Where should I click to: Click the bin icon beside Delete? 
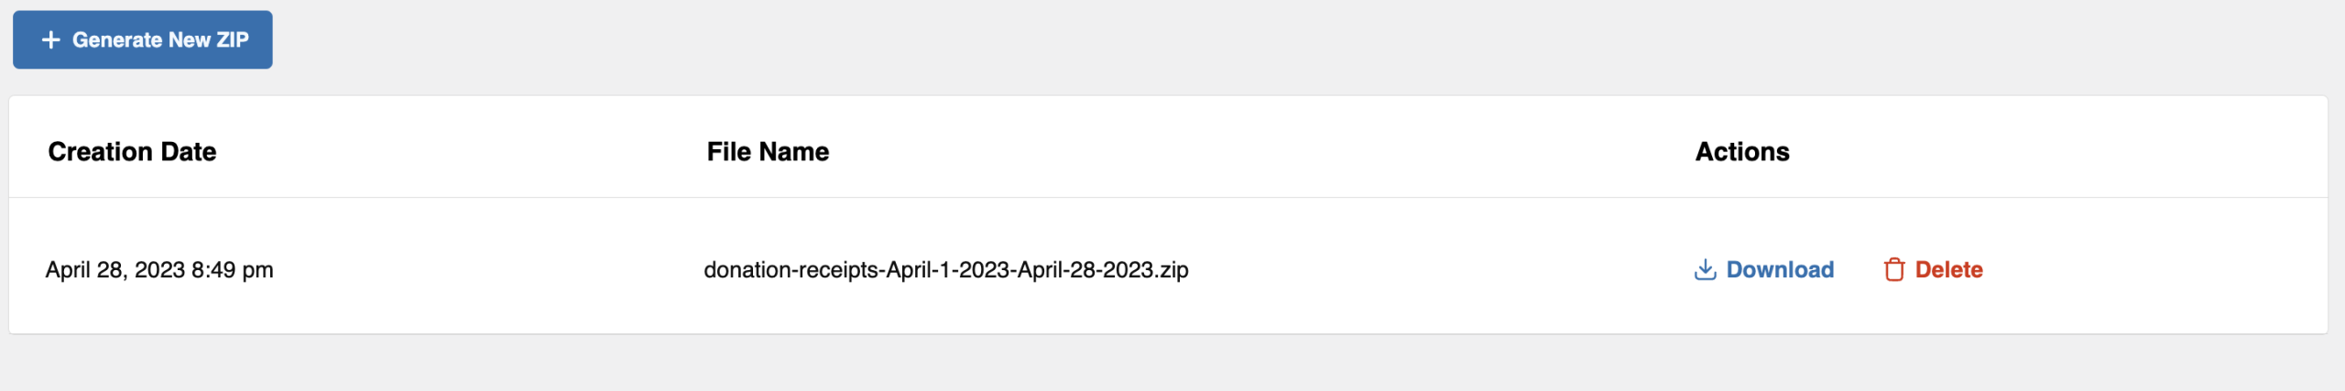[x=1894, y=269]
